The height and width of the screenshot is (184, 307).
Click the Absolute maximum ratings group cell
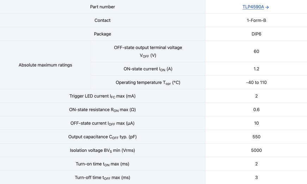(45, 65)
